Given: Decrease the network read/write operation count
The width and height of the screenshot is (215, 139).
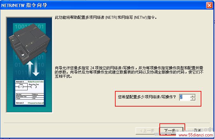Looking at the screenshot, I should tap(193, 99).
